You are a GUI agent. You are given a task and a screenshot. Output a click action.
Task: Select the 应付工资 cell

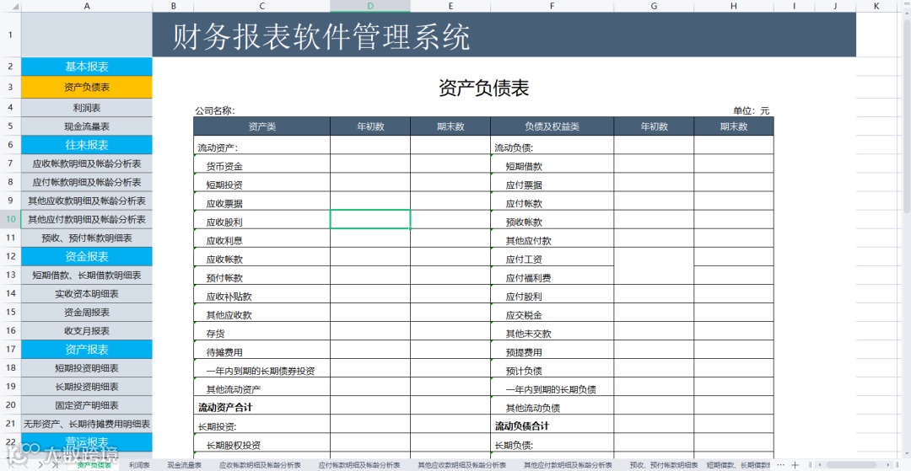(x=552, y=257)
